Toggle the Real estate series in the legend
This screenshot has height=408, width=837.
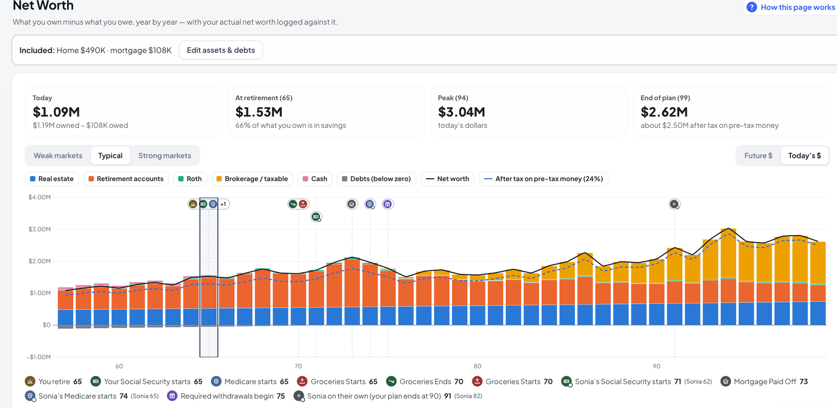(52, 179)
